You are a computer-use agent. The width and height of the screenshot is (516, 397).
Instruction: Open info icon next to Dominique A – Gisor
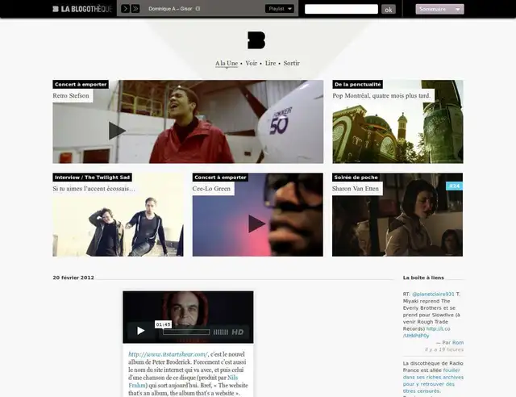[198, 9]
